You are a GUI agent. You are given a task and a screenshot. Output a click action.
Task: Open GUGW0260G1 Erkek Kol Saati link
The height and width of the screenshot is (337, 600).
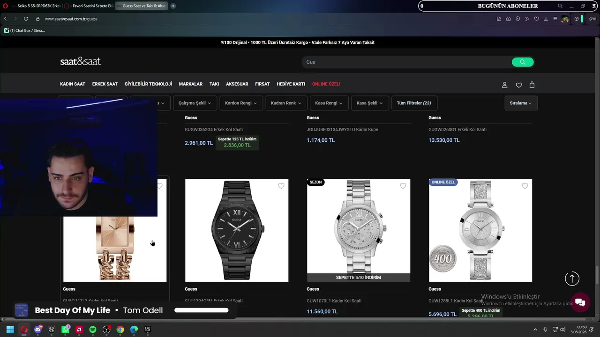point(457,130)
